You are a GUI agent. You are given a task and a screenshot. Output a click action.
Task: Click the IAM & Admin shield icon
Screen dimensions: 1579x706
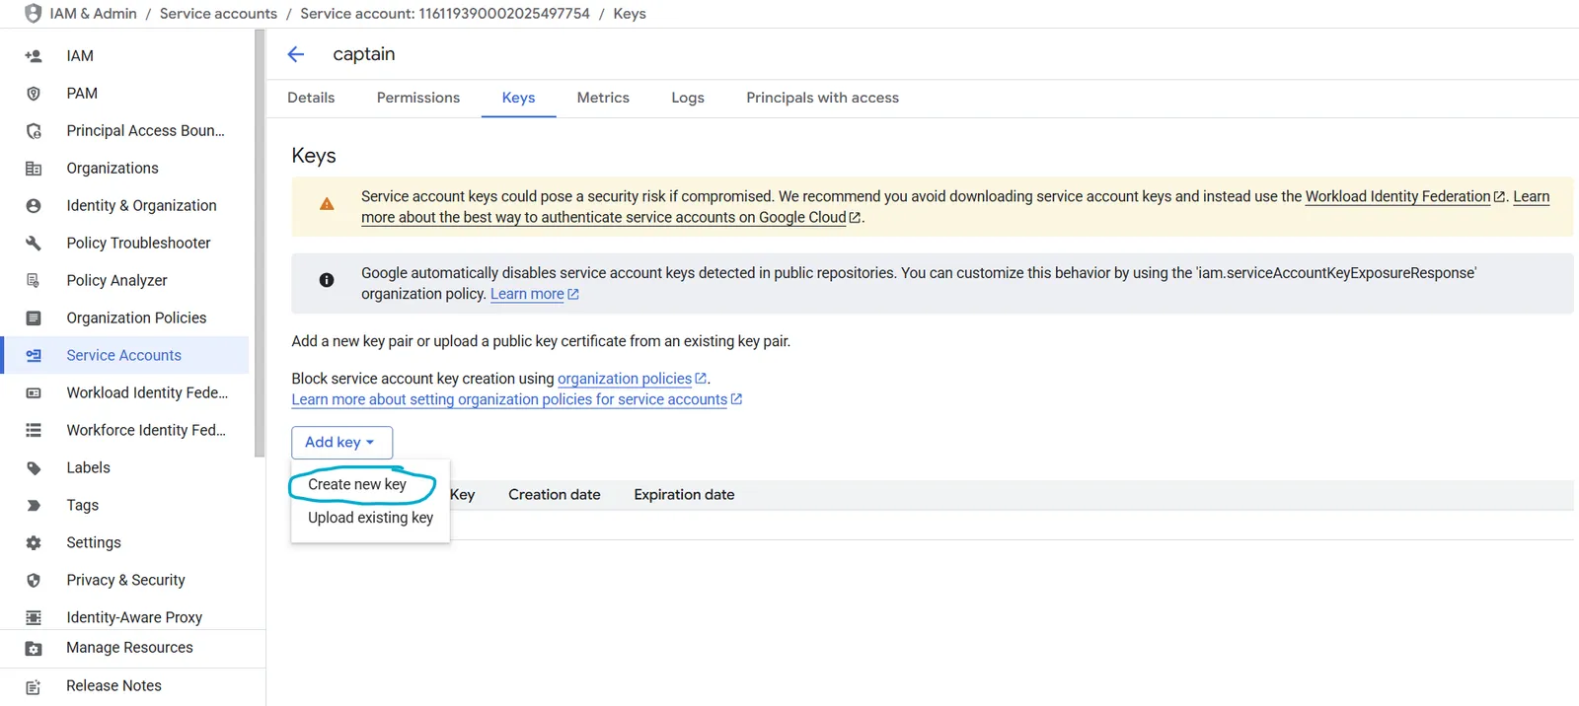[34, 13]
